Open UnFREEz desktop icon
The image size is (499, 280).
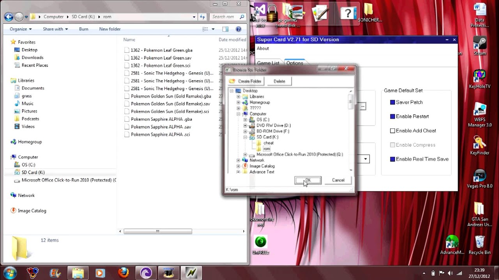tap(260, 245)
